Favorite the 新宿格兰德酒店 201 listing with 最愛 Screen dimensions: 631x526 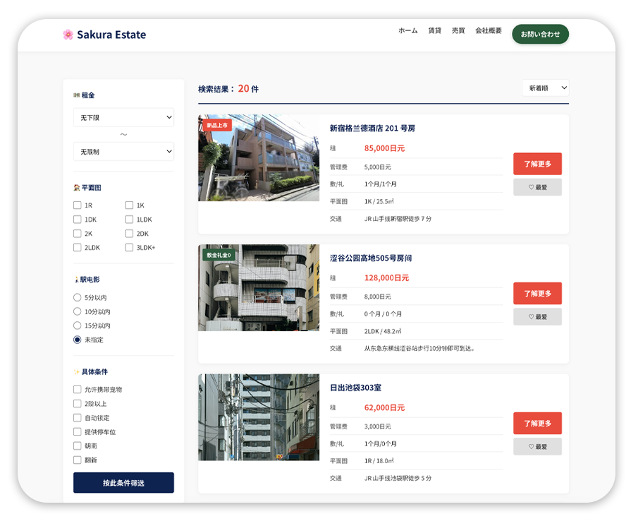point(537,187)
